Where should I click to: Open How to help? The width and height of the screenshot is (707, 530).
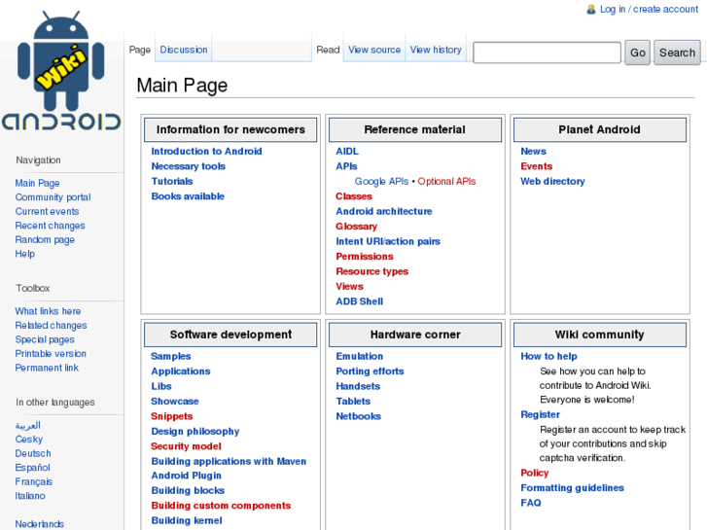[548, 356]
